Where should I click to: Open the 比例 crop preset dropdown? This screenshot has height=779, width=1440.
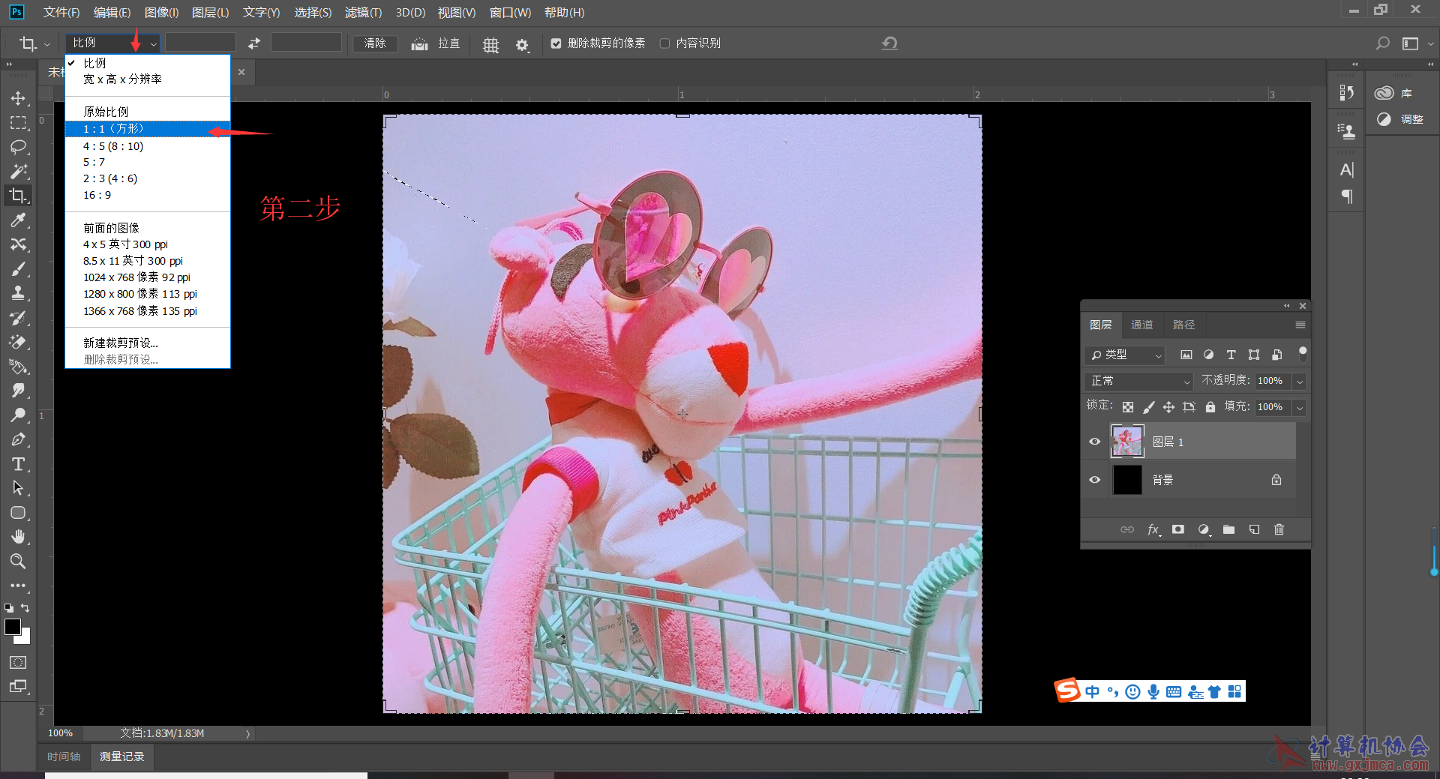[112, 43]
